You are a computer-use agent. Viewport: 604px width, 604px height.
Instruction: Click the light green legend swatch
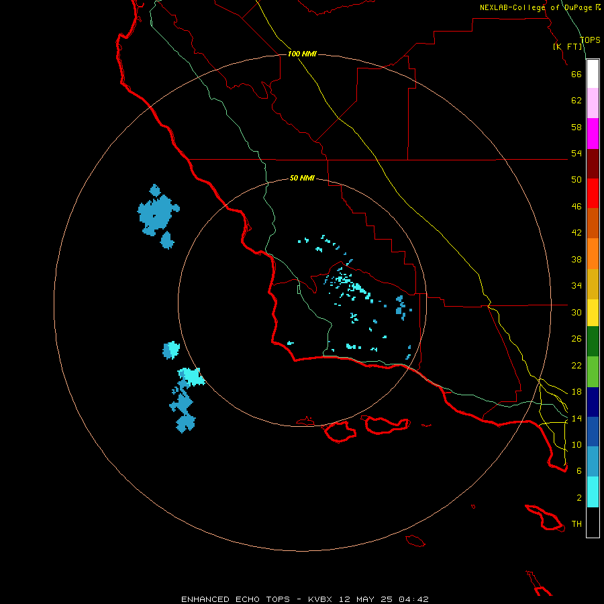(593, 372)
